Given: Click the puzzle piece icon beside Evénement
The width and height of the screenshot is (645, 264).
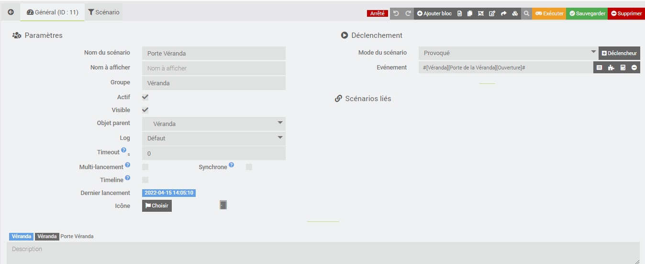Looking at the screenshot, I should point(611,68).
